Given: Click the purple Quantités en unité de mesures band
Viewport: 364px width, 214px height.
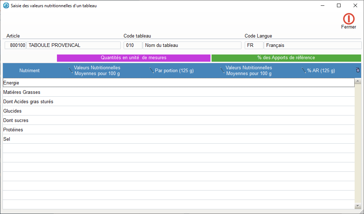Looking at the screenshot, I should click(133, 58).
